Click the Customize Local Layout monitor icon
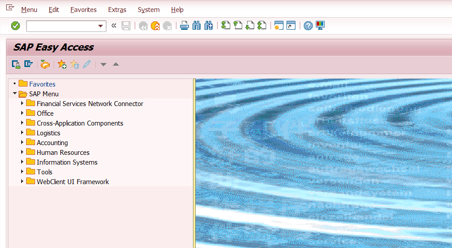452x248 pixels. [320, 26]
